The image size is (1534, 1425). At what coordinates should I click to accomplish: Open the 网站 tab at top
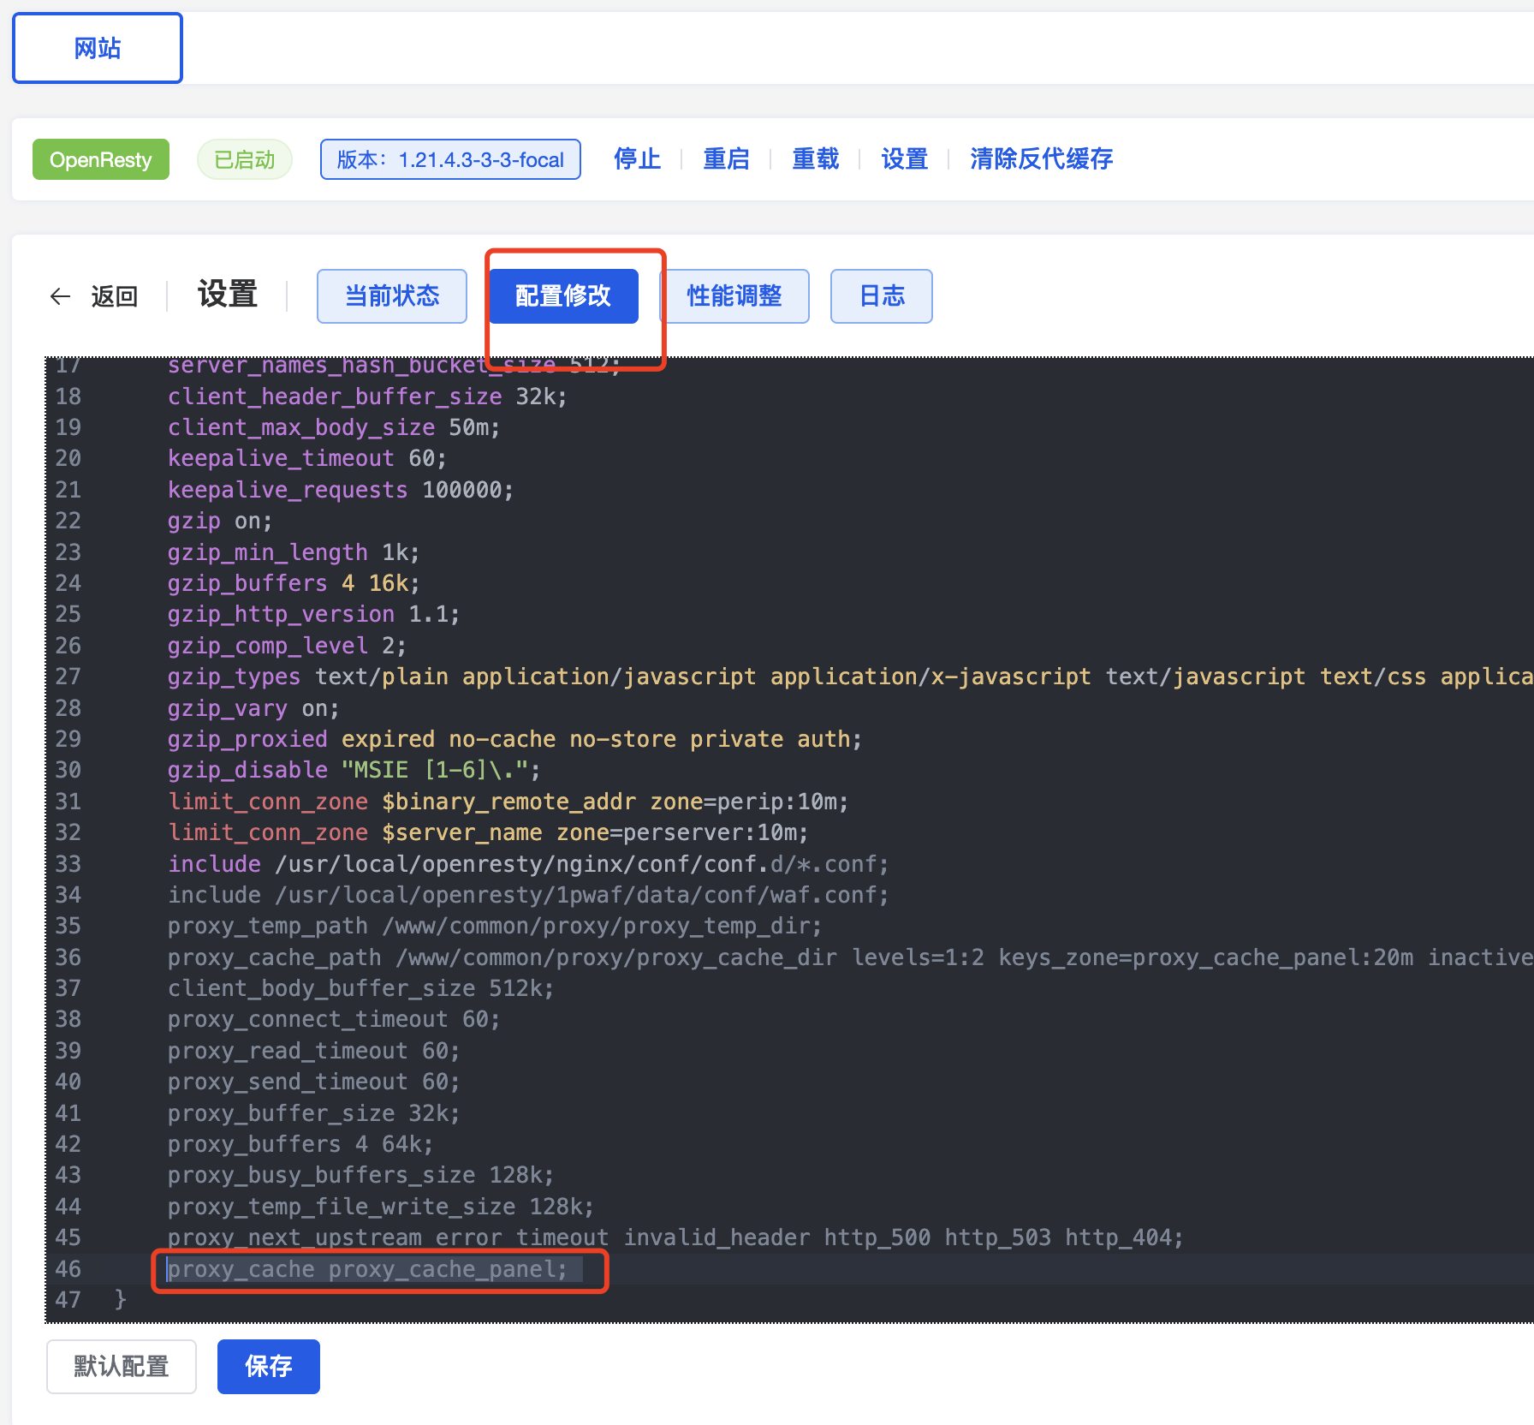[98, 48]
